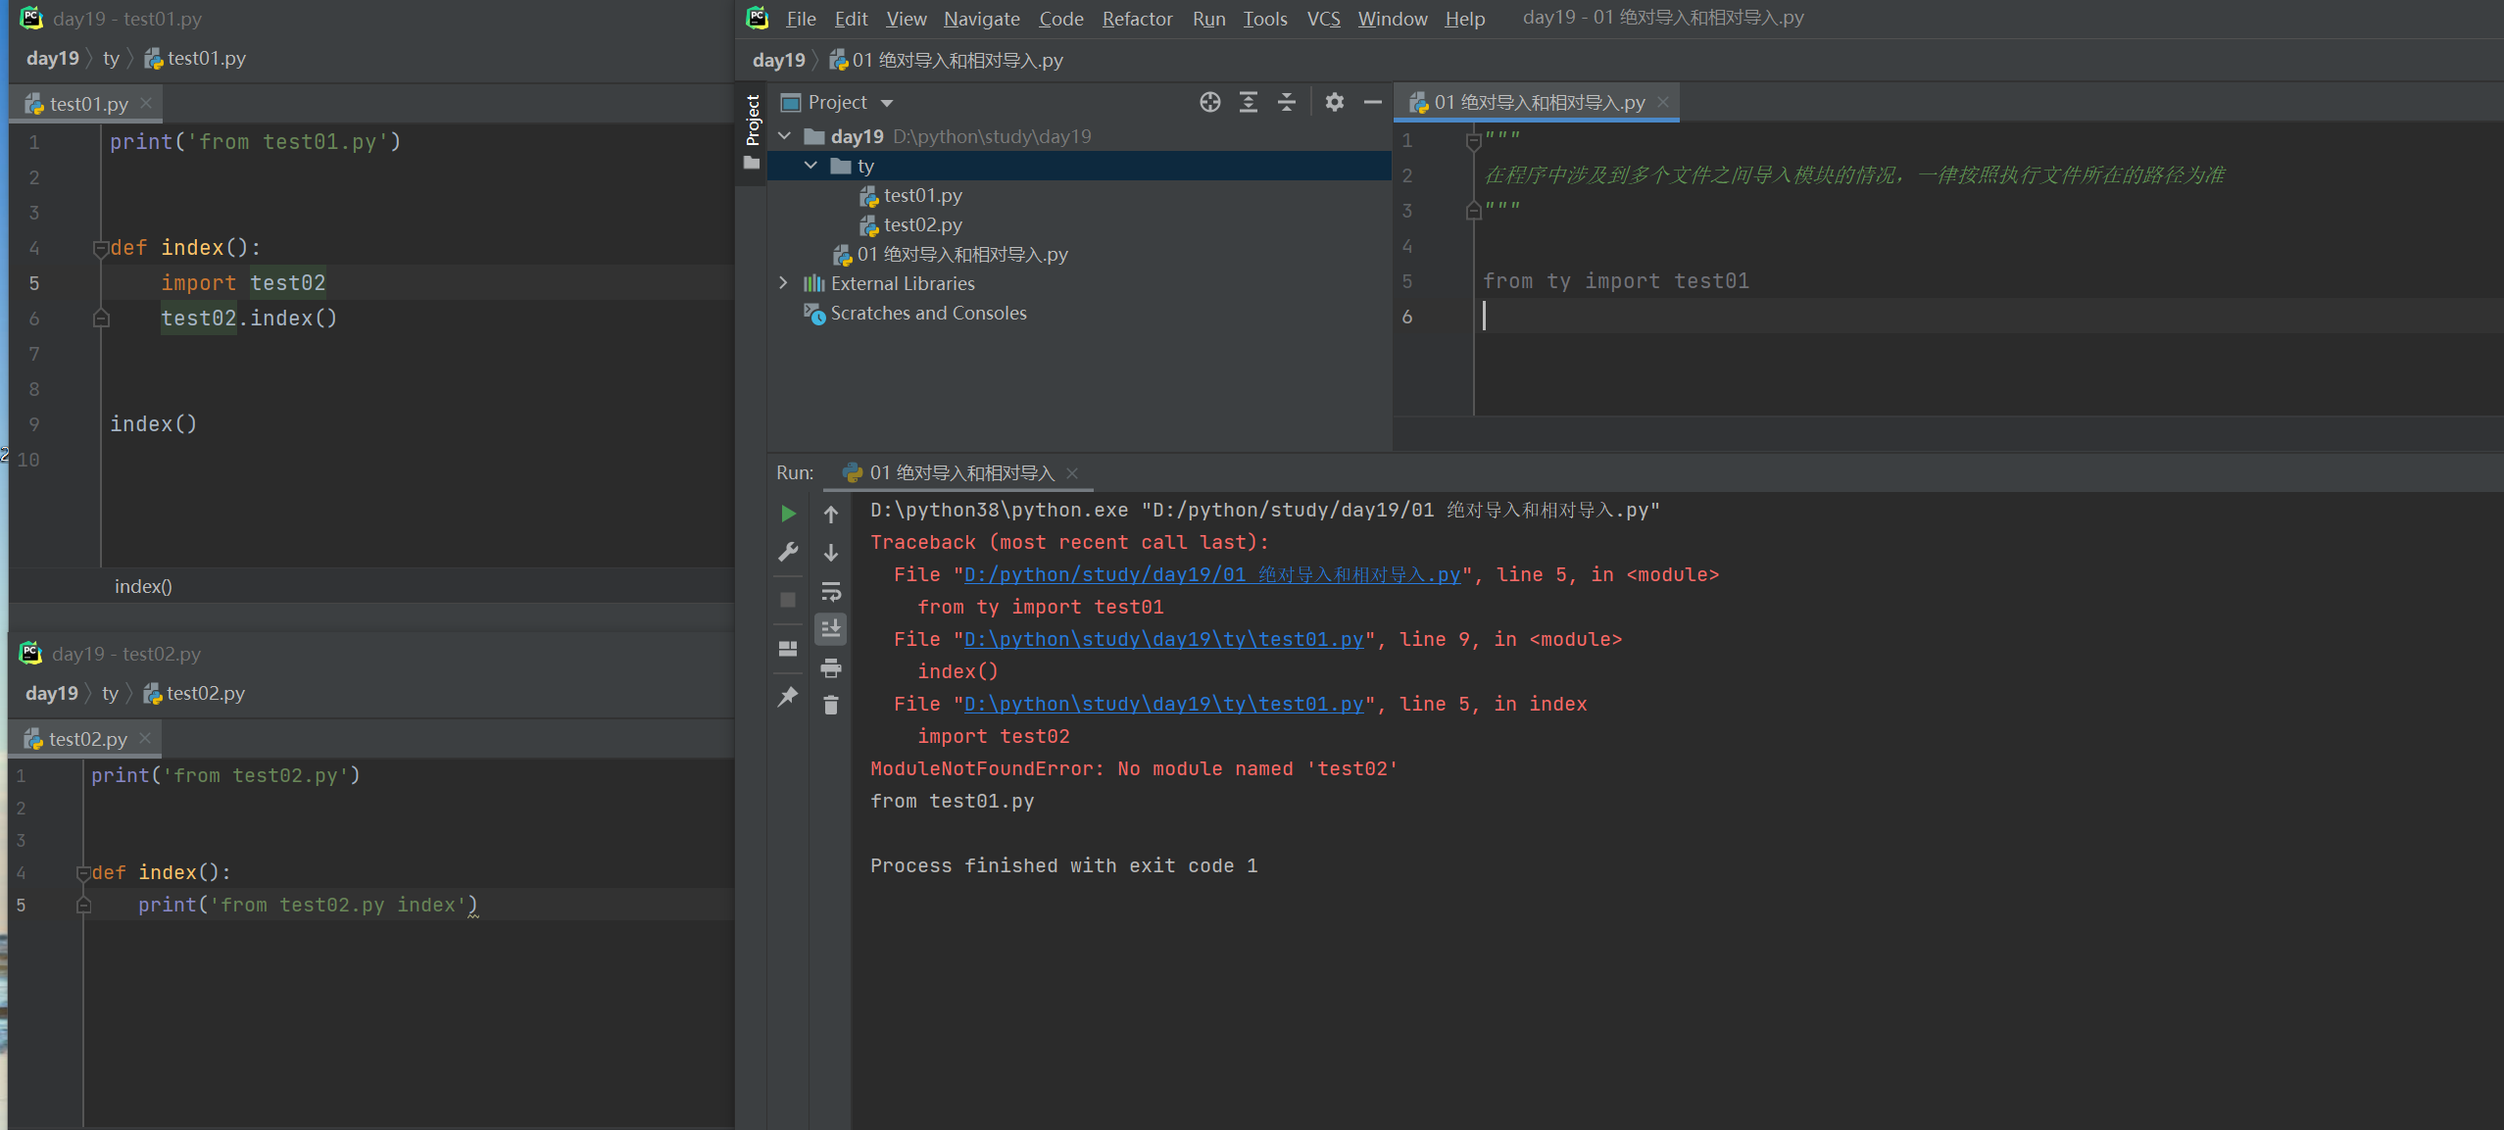
Task: Click the wrench settings icon in Run panel
Action: (788, 553)
